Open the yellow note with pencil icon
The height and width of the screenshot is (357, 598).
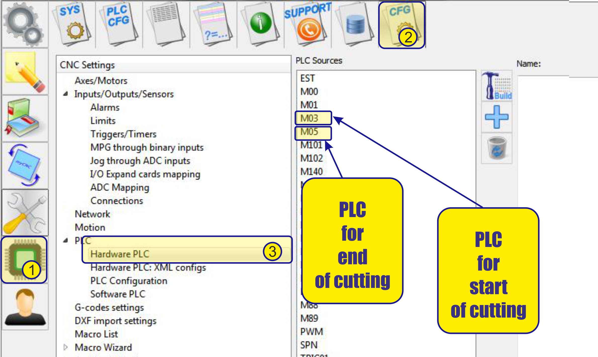pos(25,72)
